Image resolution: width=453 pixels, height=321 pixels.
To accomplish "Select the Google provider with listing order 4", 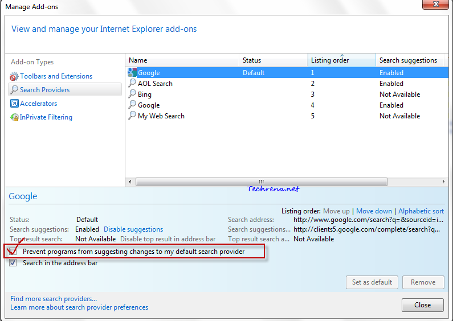I will pyautogui.click(x=287, y=105).
